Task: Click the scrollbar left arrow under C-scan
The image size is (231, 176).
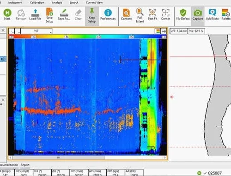Action: (x=10, y=158)
